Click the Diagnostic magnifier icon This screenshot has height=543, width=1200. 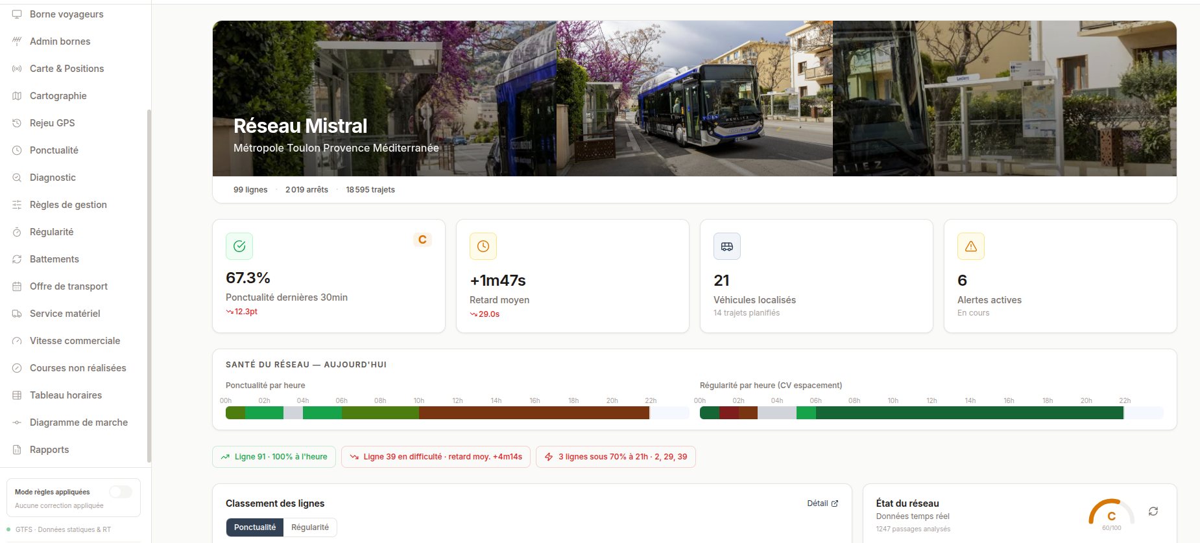pyautogui.click(x=17, y=178)
